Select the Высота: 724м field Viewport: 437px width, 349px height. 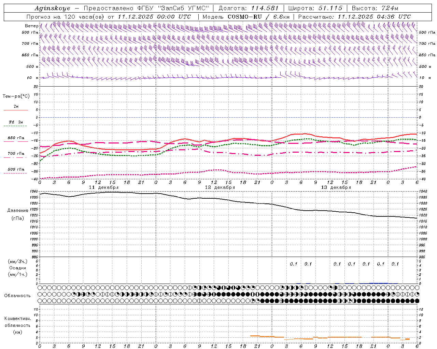375,8
